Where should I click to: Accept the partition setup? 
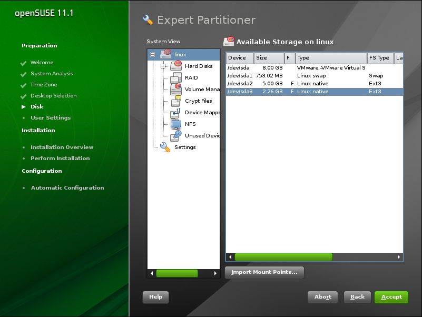click(x=391, y=297)
